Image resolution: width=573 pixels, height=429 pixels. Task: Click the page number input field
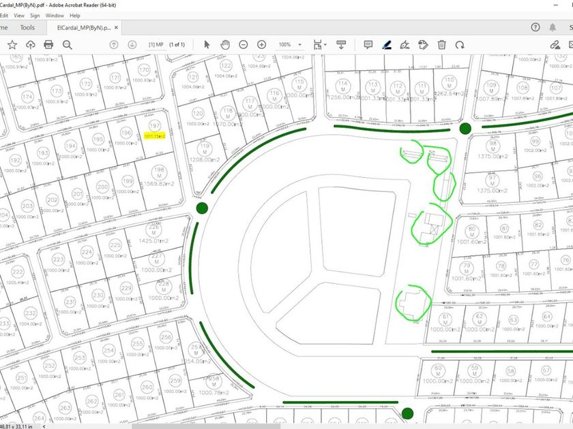[x=156, y=44]
